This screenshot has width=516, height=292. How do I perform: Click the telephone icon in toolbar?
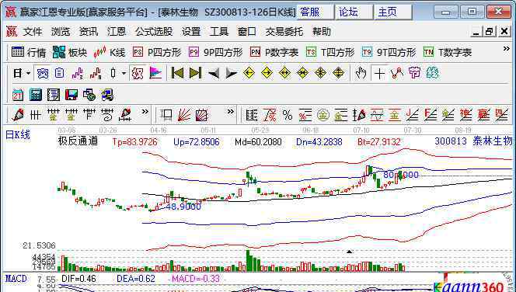[43, 73]
